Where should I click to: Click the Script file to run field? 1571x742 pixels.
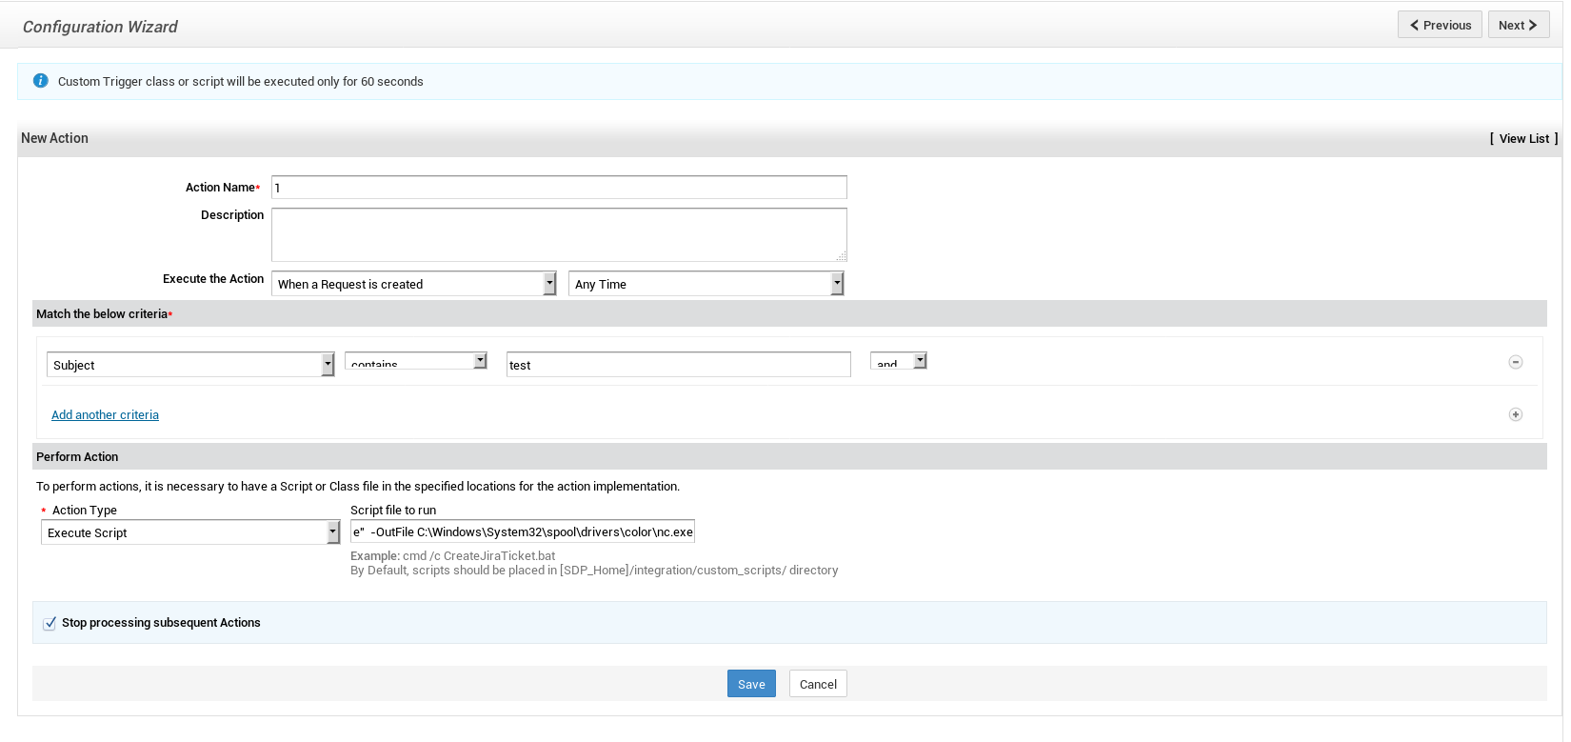[522, 531]
